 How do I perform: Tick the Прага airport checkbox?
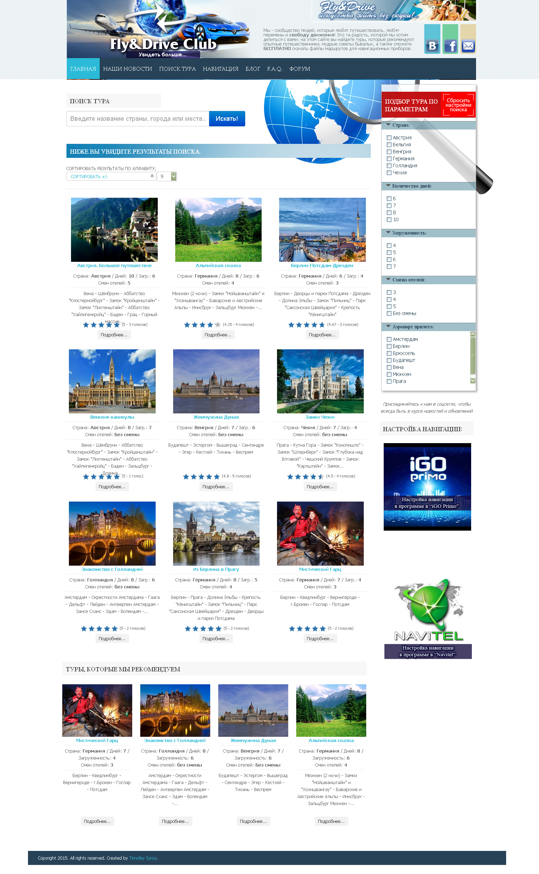coord(389,382)
